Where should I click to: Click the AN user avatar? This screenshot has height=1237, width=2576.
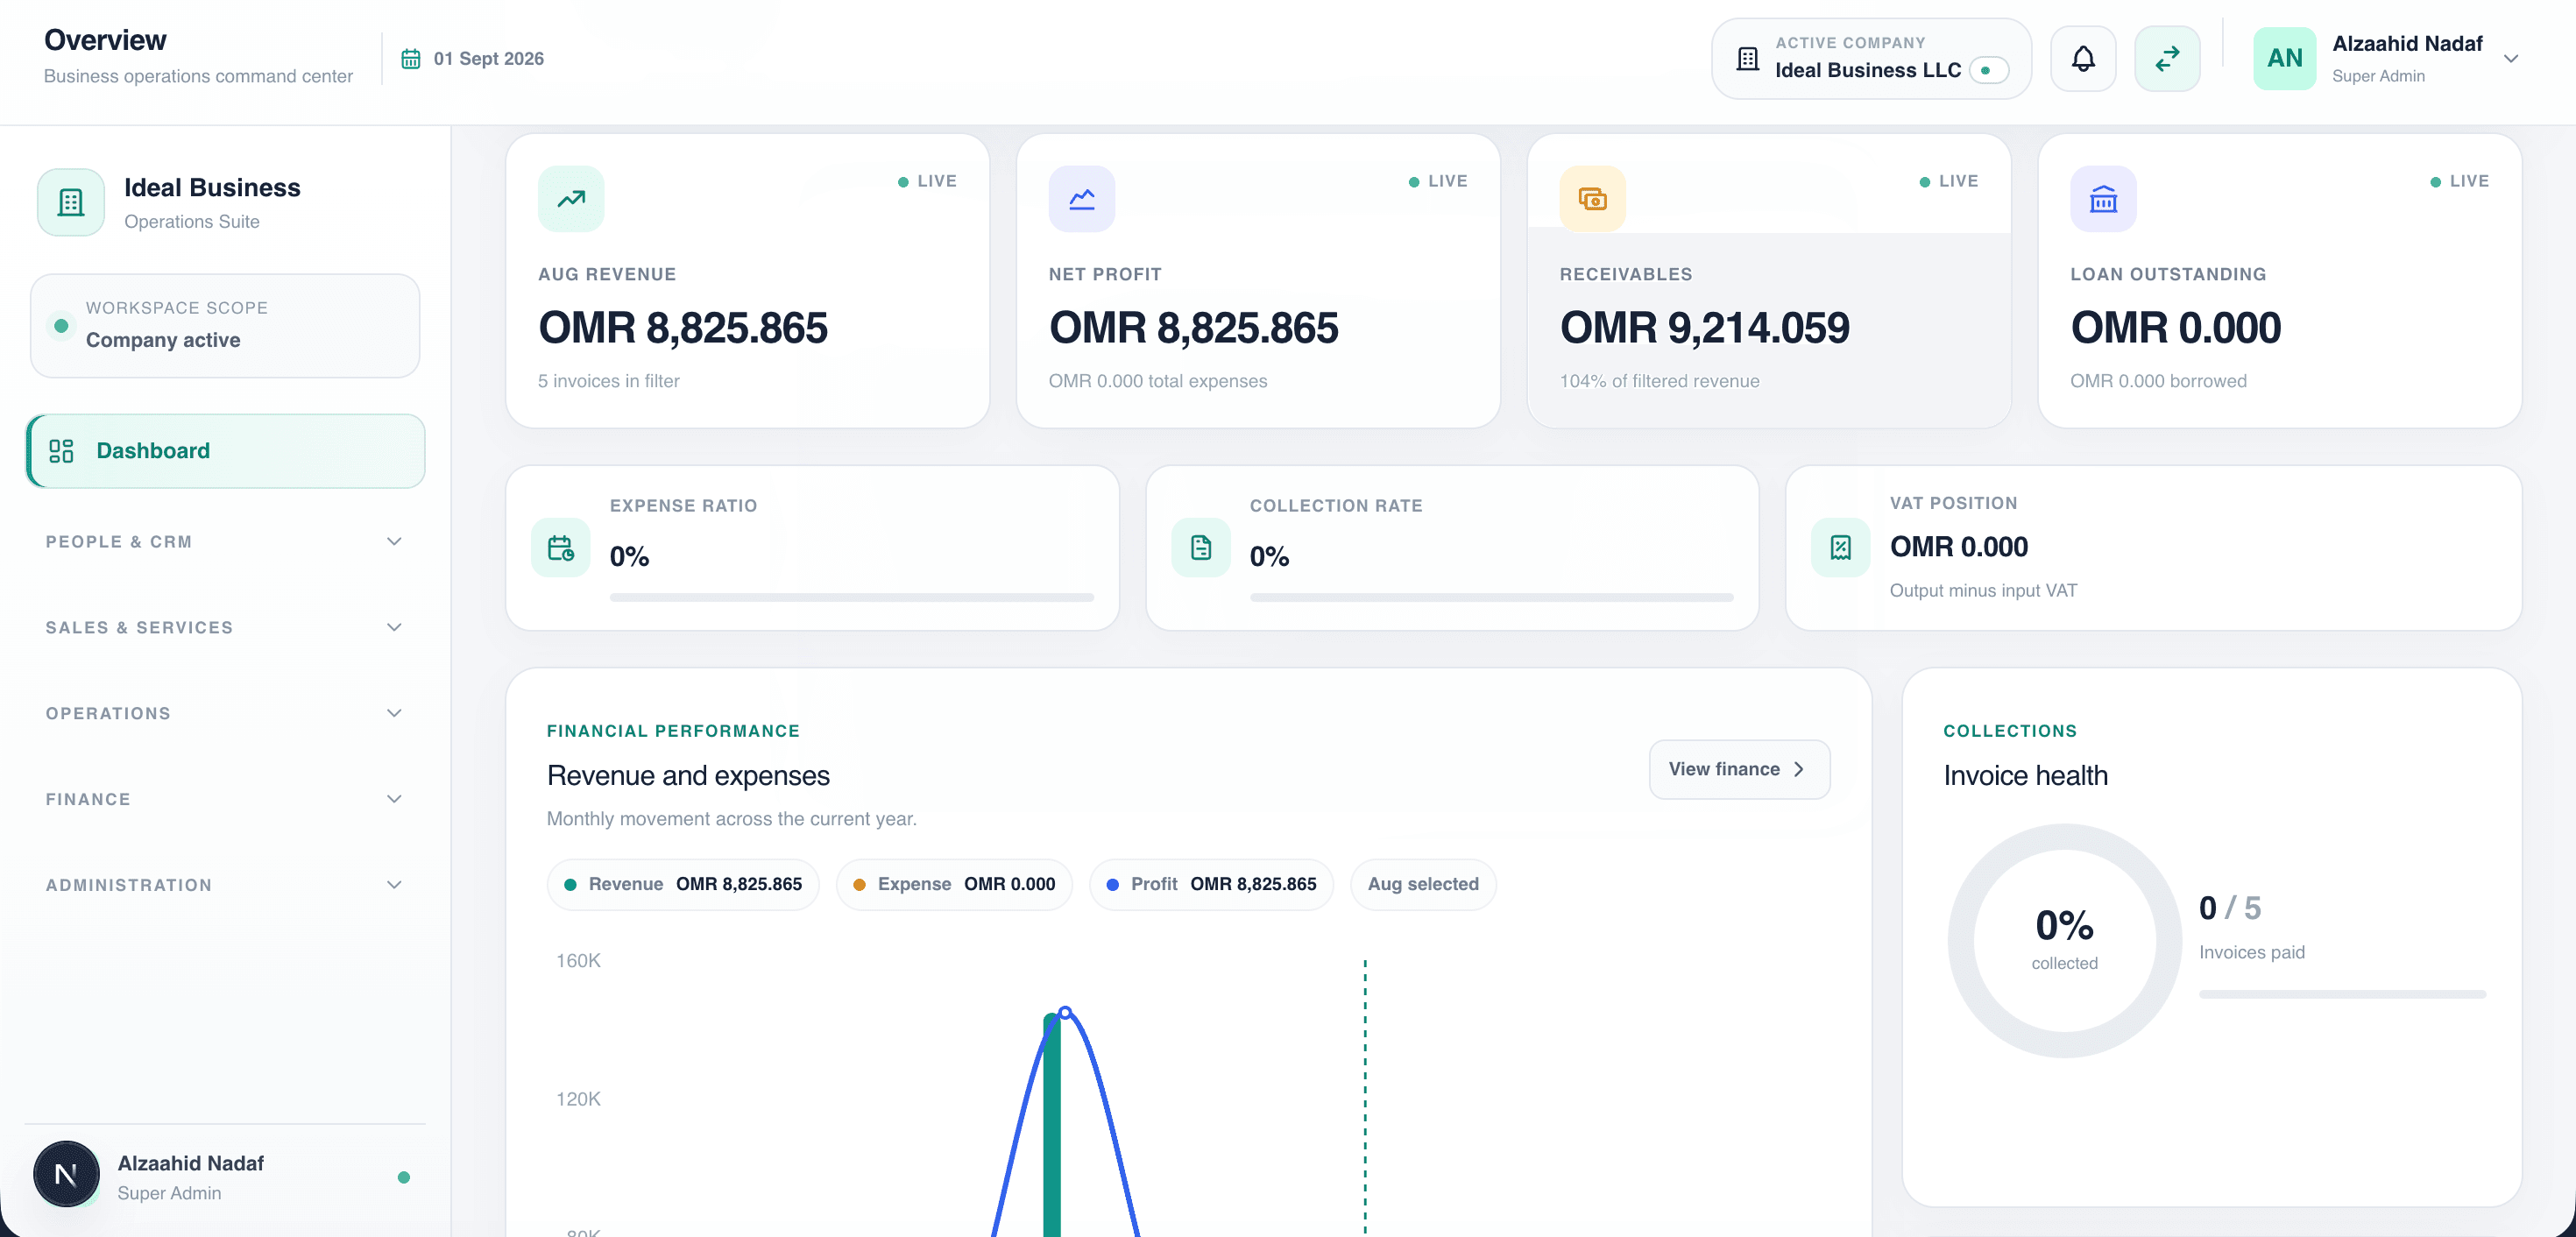pyautogui.click(x=2284, y=59)
